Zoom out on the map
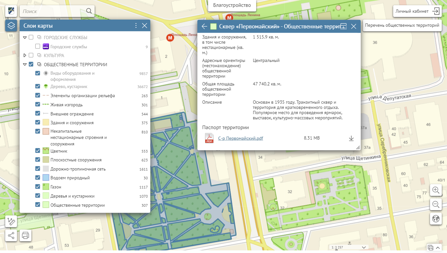The image size is (447, 253). (436, 204)
